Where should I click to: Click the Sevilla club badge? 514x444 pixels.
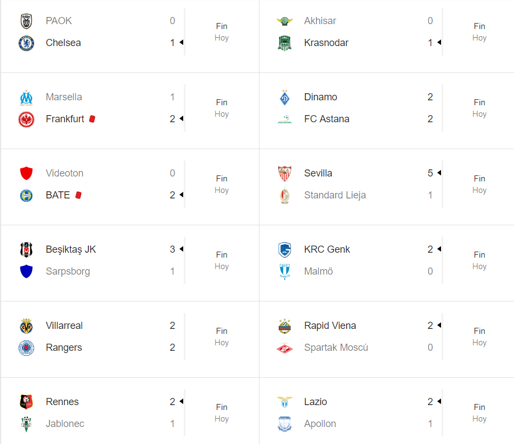pyautogui.click(x=285, y=173)
